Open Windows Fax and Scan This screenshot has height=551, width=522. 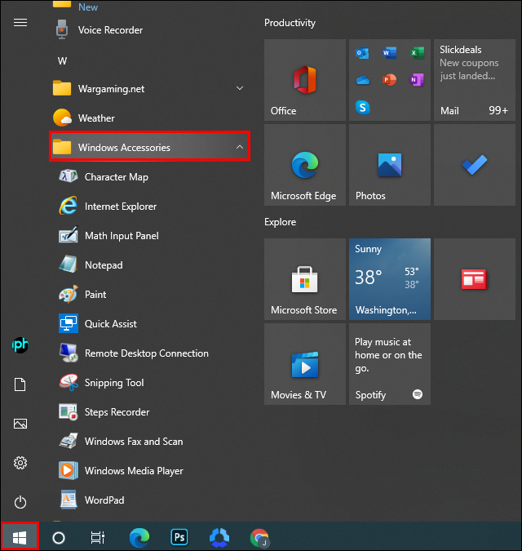pos(149,442)
